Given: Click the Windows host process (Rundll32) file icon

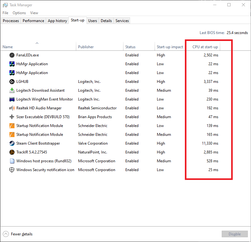Looking at the screenshot, I should point(12,161).
